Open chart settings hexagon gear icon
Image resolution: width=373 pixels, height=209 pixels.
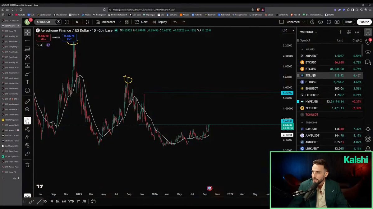[320, 22]
